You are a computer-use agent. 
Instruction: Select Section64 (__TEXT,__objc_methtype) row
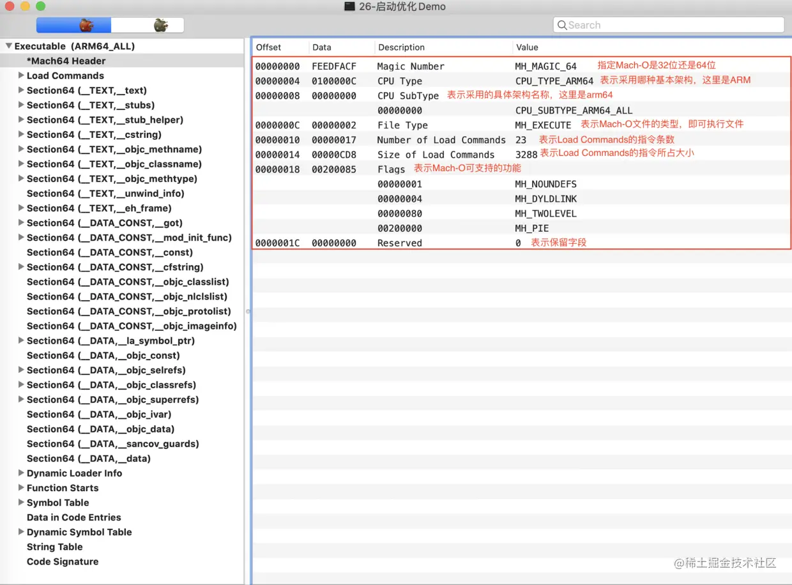[121, 178]
